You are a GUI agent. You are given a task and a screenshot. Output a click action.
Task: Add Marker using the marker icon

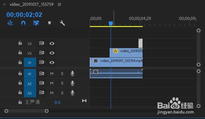pyautogui.click(x=49, y=23)
